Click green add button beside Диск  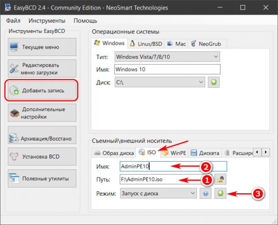(214, 82)
